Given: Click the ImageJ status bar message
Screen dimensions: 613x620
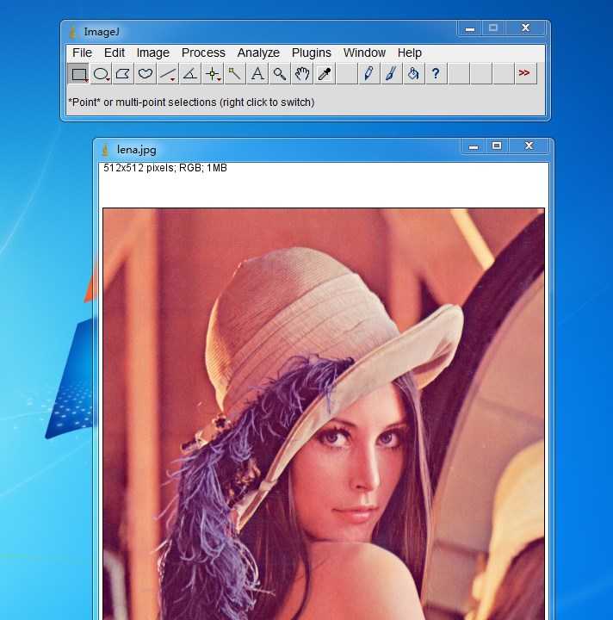Looking at the screenshot, I should [x=191, y=102].
